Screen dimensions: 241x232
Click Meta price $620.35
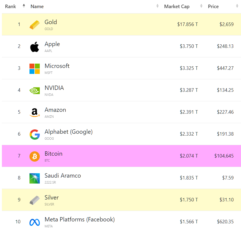[x=225, y=222]
